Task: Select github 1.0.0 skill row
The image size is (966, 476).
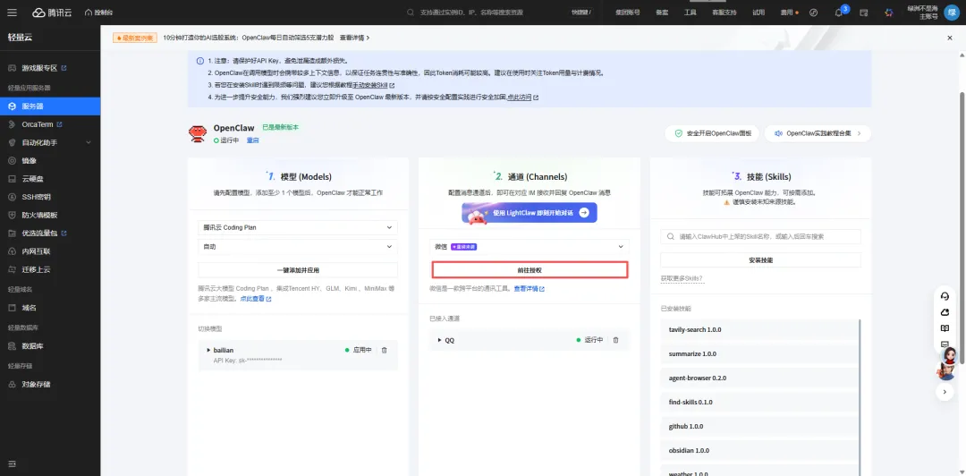Action: [759, 427]
